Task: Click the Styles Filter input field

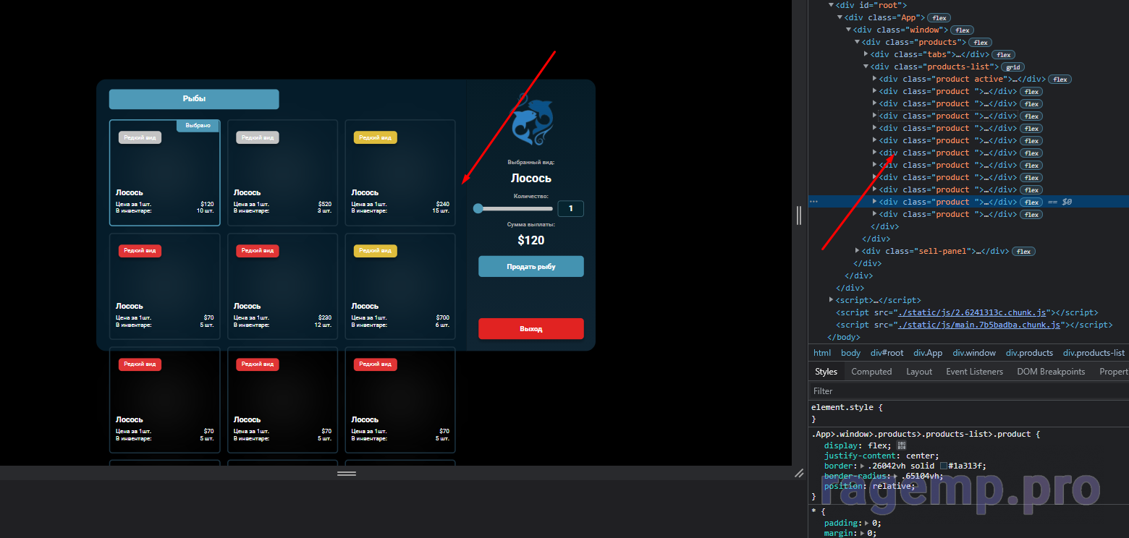Action: pos(968,390)
